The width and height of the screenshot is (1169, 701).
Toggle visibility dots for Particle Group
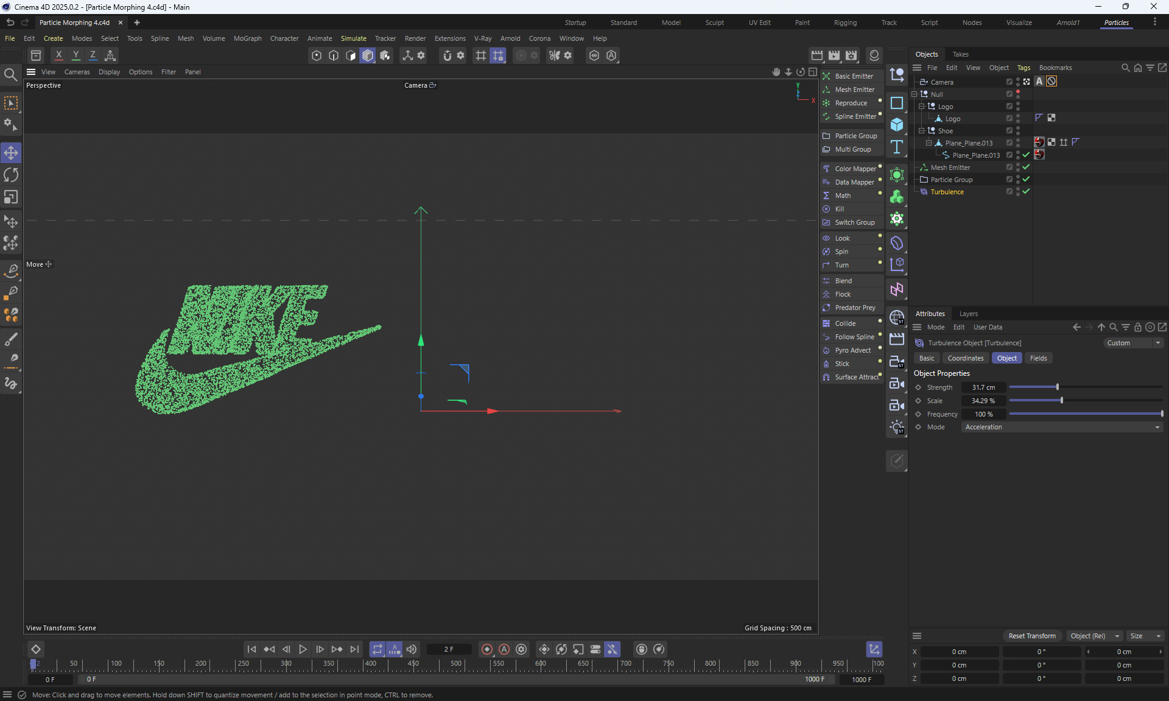point(1018,179)
